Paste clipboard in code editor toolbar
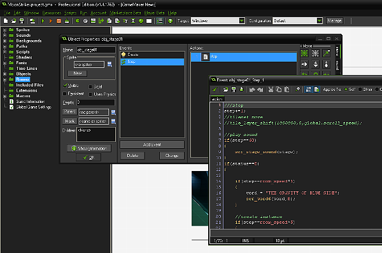Viewport: 382px width, 253px height. [x=287, y=90]
